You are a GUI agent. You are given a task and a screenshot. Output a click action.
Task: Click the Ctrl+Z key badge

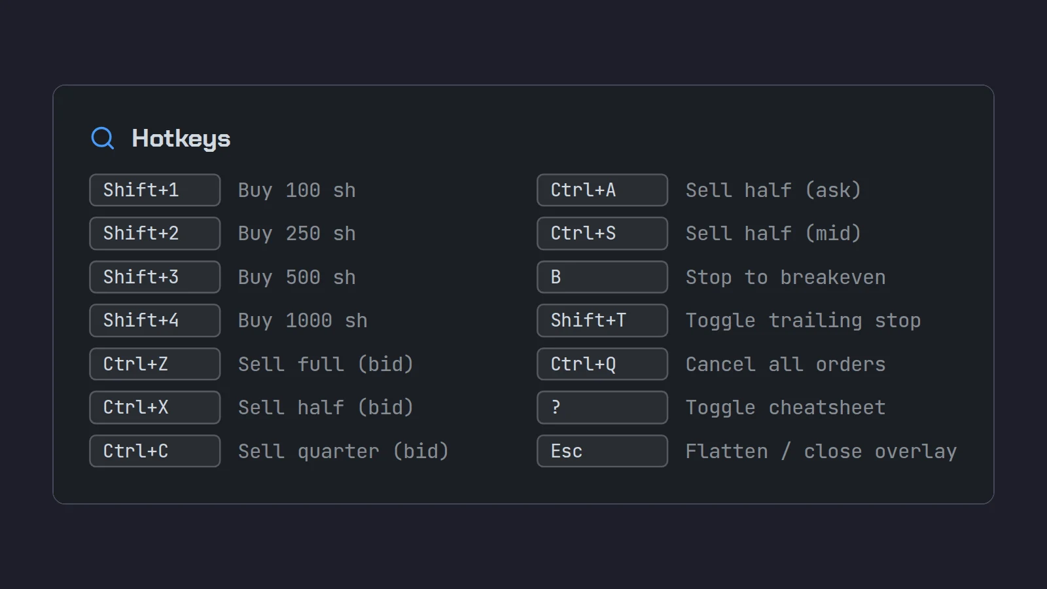(155, 364)
